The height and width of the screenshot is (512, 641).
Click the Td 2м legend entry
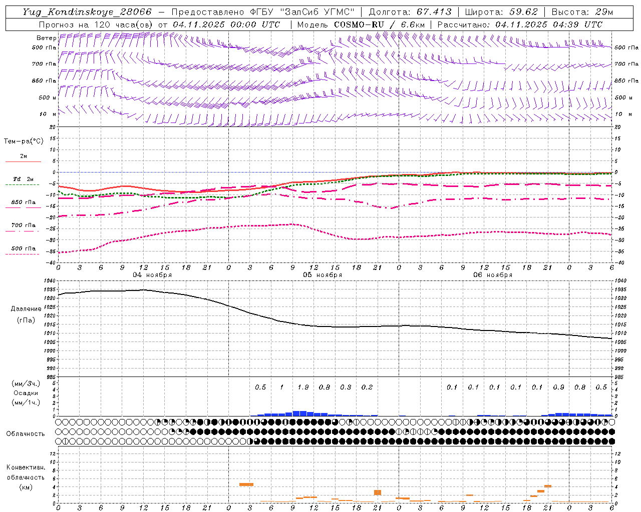(x=24, y=179)
